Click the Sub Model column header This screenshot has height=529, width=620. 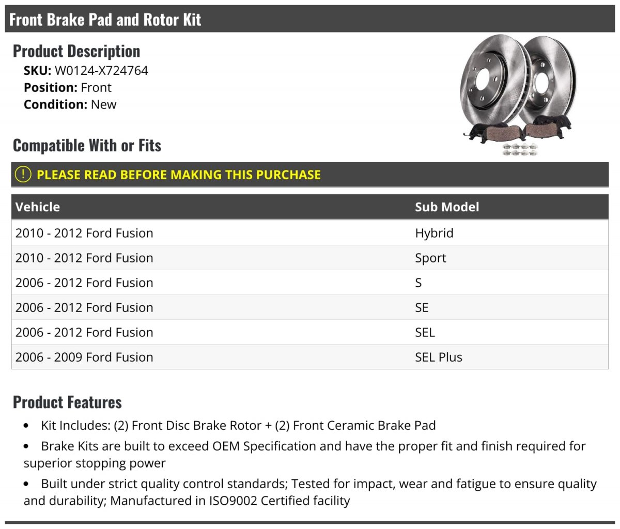pyautogui.click(x=447, y=207)
